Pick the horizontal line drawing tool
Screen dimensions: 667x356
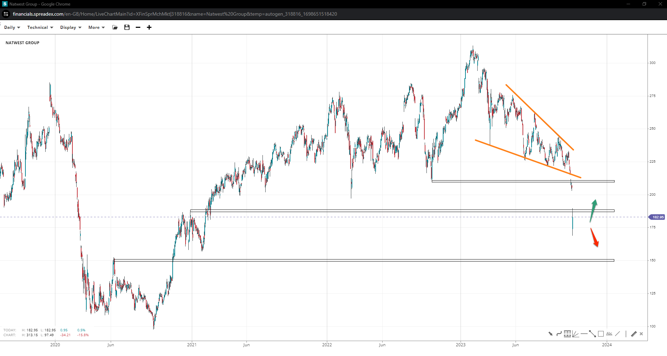tap(584, 334)
